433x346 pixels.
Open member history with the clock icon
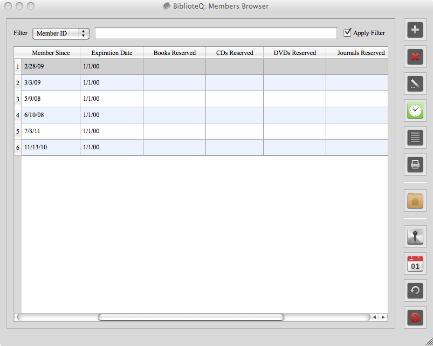(415, 110)
